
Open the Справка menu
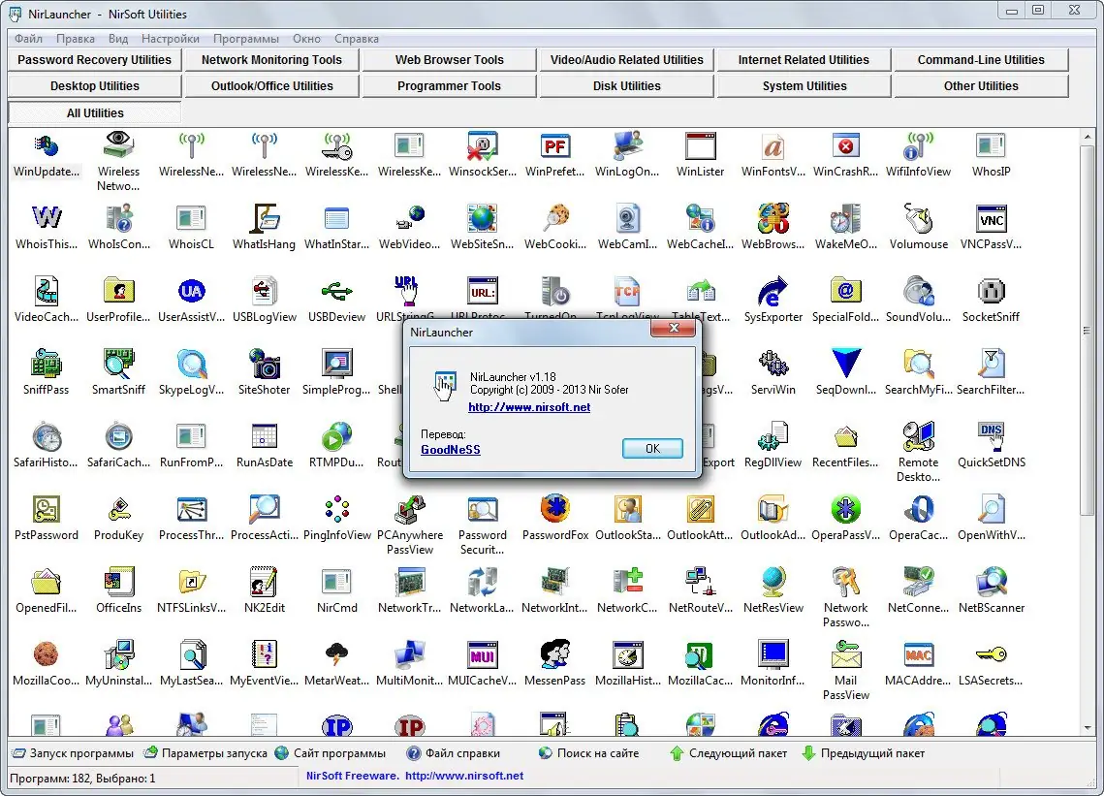[357, 39]
